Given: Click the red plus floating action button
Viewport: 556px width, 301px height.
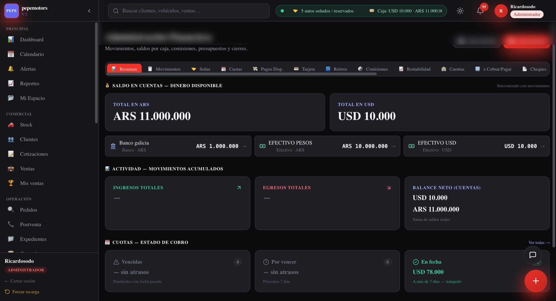Looking at the screenshot, I should (536, 281).
